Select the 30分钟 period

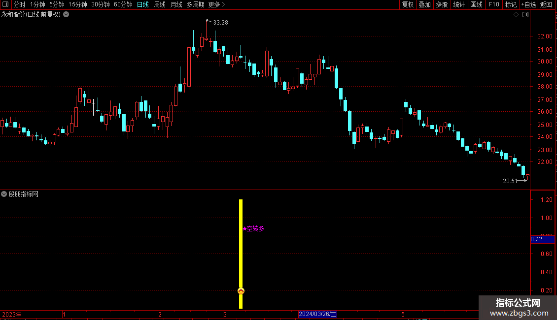coord(100,4)
